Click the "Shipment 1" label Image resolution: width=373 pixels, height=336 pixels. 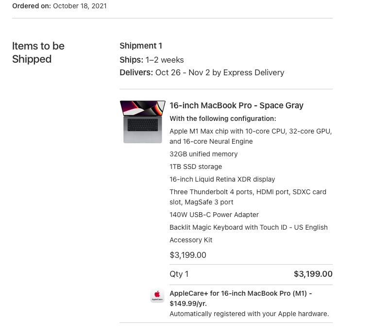tap(141, 46)
